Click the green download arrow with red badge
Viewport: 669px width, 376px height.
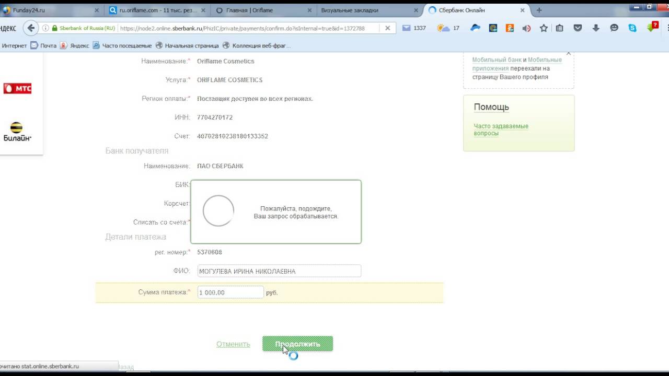pos(652,27)
